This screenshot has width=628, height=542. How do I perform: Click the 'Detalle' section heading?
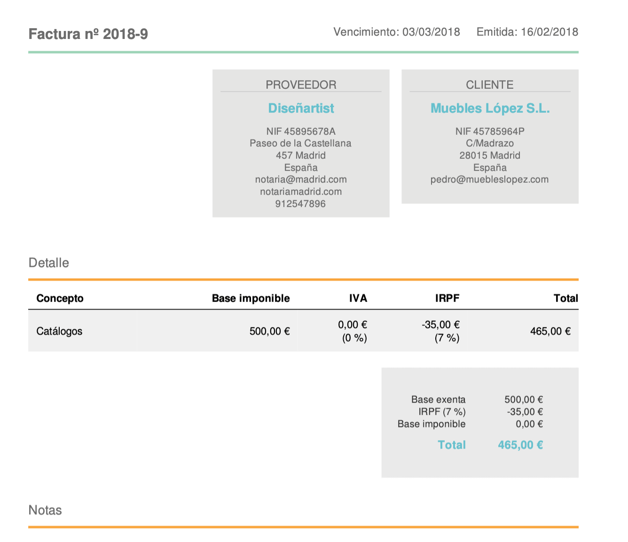[x=49, y=263]
